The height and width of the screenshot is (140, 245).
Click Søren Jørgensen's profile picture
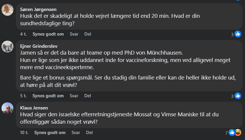(7, 10)
